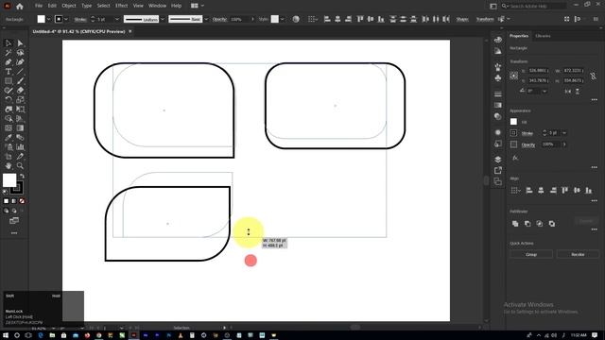Open the Effect menu
Image resolution: width=605 pixels, height=340 pixels.
[x=121, y=6]
